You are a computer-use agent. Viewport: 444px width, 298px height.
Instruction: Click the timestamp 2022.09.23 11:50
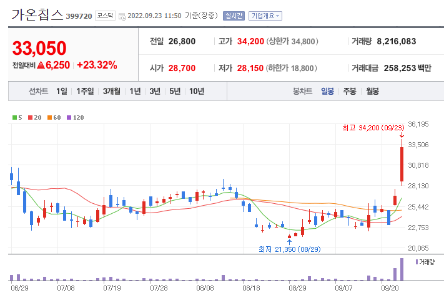click(154, 16)
